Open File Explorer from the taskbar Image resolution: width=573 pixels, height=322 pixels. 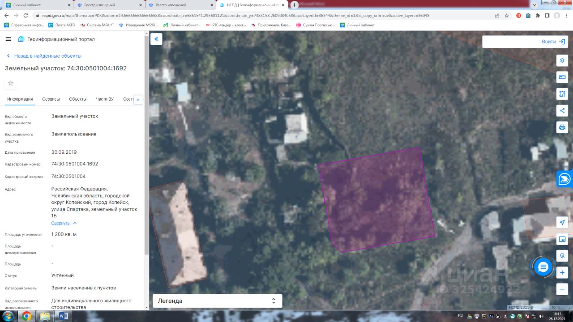(45, 316)
